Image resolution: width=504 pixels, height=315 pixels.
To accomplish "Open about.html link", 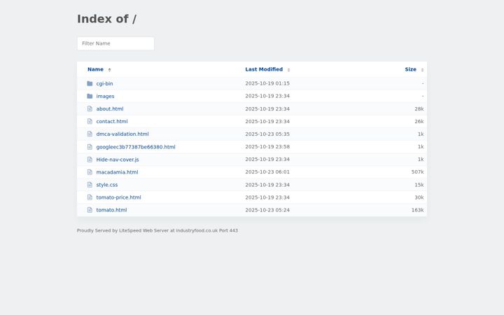I will [x=110, y=108].
